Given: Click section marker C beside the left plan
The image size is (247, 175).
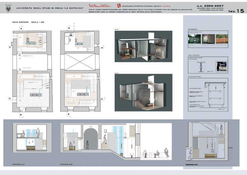Looking at the screenshot, I should tap(10, 98).
